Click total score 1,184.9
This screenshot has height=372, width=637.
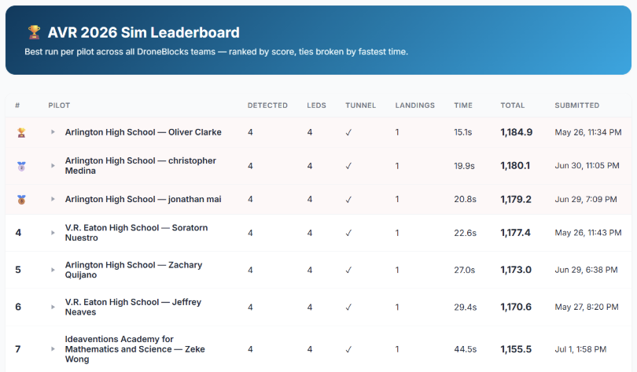tap(517, 132)
